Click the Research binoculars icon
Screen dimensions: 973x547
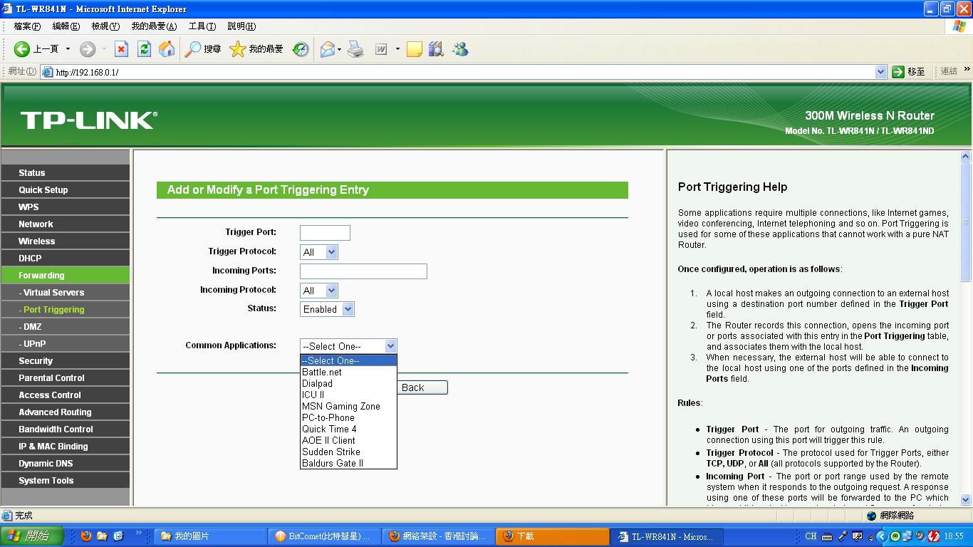pos(437,49)
